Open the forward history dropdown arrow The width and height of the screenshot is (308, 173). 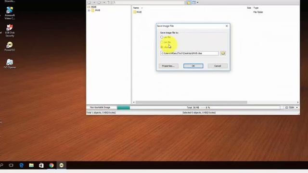coord(104,2)
